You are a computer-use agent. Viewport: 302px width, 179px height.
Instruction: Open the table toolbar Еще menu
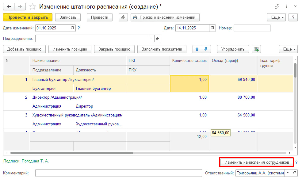(x=288, y=49)
